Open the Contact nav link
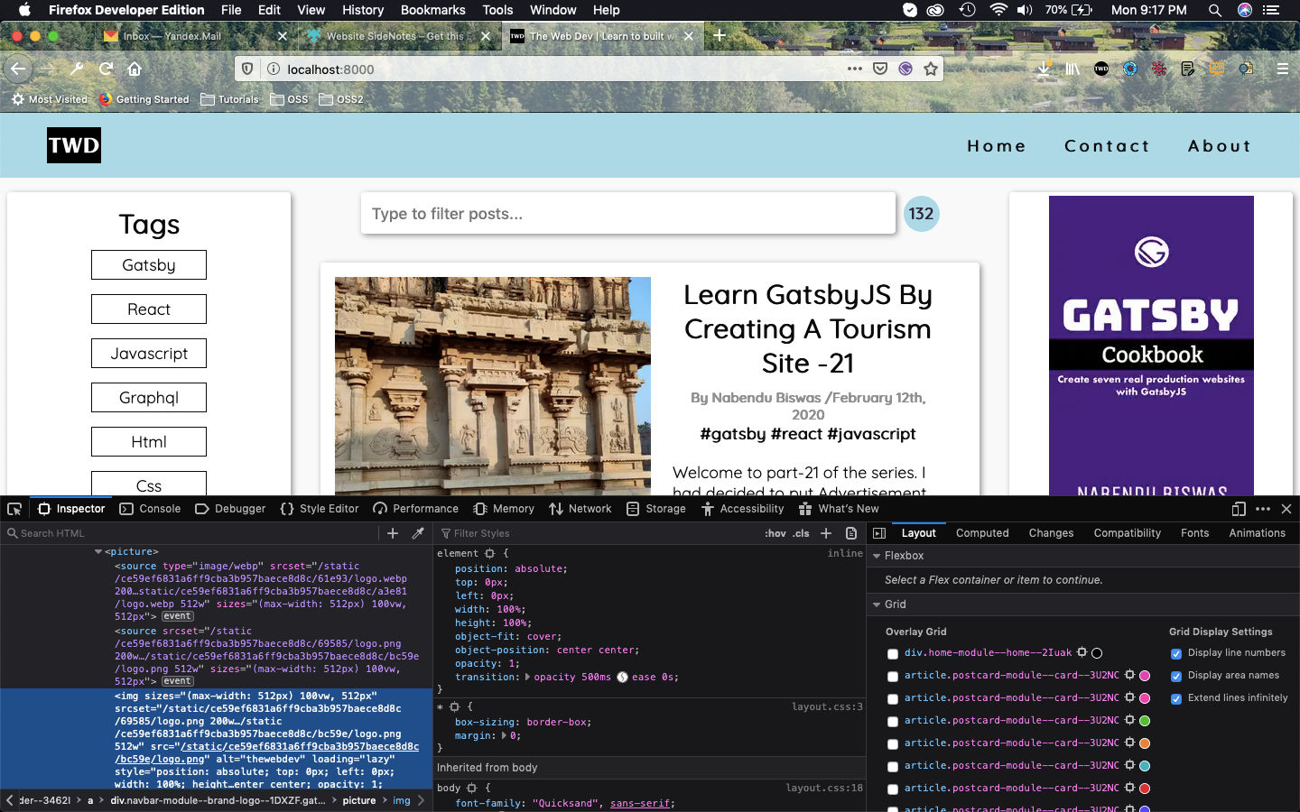This screenshot has height=812, width=1300. [x=1107, y=146]
